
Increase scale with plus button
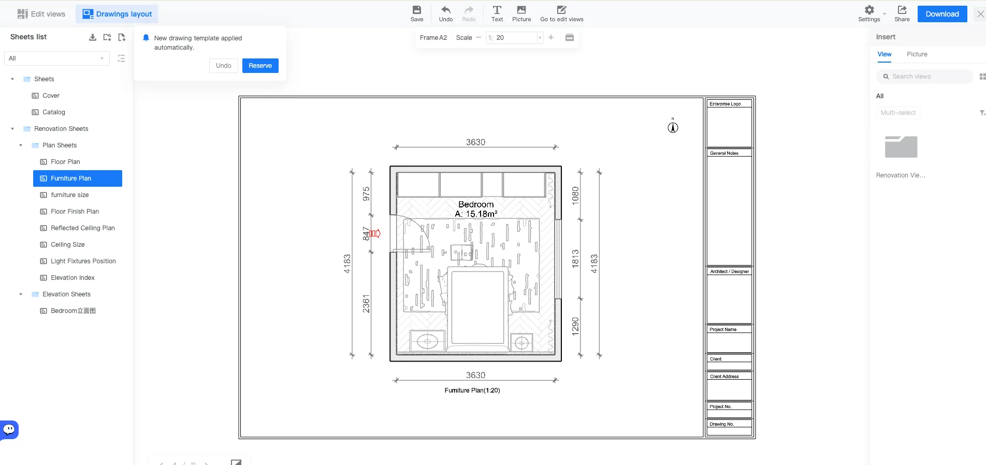point(551,38)
